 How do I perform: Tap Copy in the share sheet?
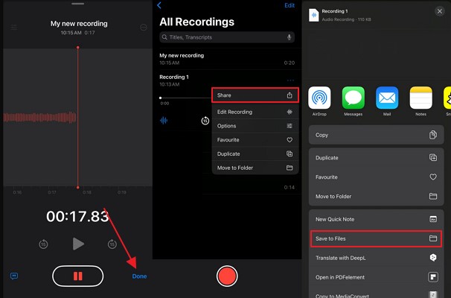(377, 135)
